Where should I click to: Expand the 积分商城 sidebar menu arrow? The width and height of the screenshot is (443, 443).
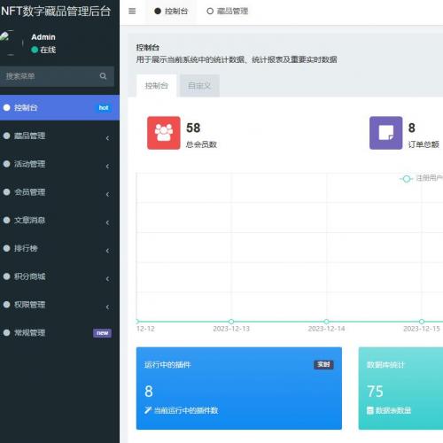pyautogui.click(x=107, y=279)
